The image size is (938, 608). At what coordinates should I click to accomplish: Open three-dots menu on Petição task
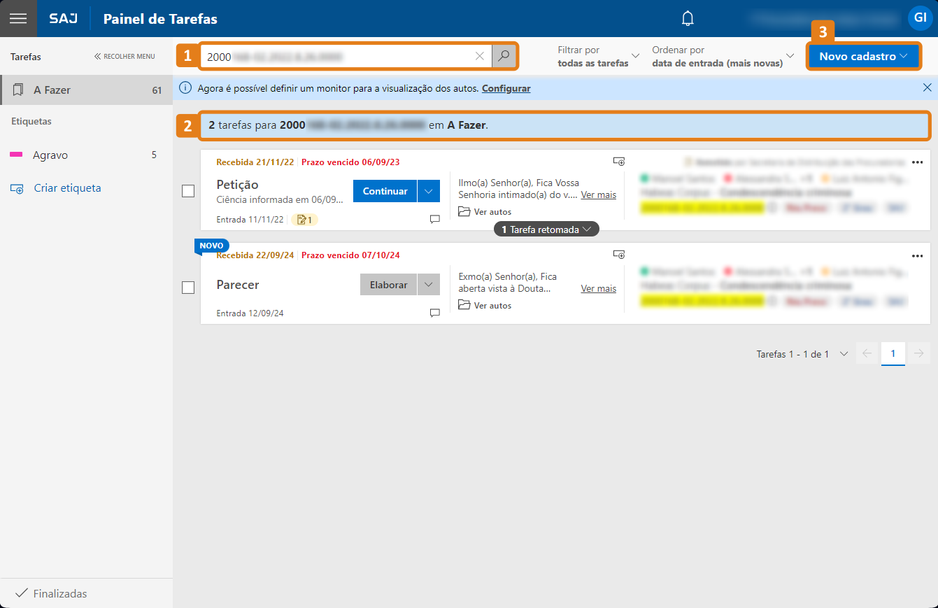(x=918, y=162)
